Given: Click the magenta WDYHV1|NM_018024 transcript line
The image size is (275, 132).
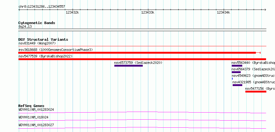Looking at the screenshot, I should click(x=142, y=120).
